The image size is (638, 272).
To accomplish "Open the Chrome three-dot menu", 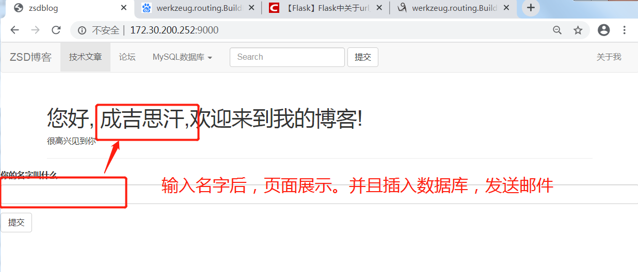I will 625,30.
